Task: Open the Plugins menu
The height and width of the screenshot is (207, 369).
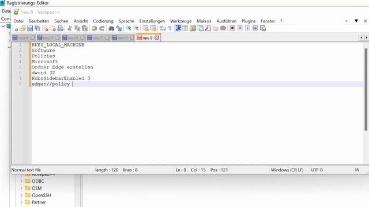Action: pyautogui.click(x=248, y=21)
